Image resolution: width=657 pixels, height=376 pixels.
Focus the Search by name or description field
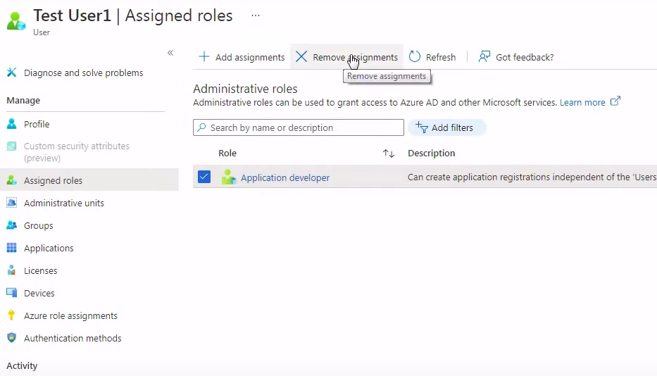pos(299,127)
